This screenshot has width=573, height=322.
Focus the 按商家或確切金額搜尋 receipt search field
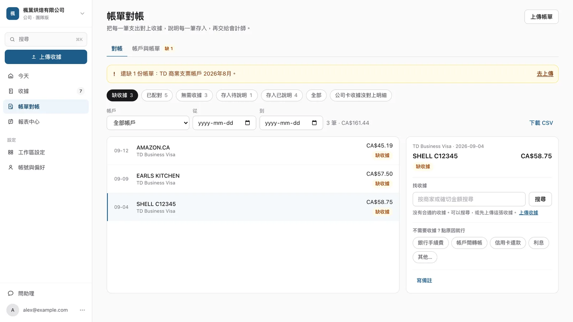[x=469, y=199]
